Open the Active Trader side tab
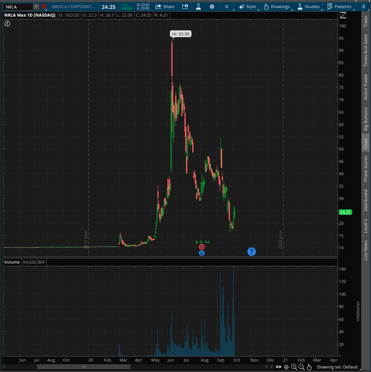This screenshot has width=371, height=372. pyautogui.click(x=366, y=87)
